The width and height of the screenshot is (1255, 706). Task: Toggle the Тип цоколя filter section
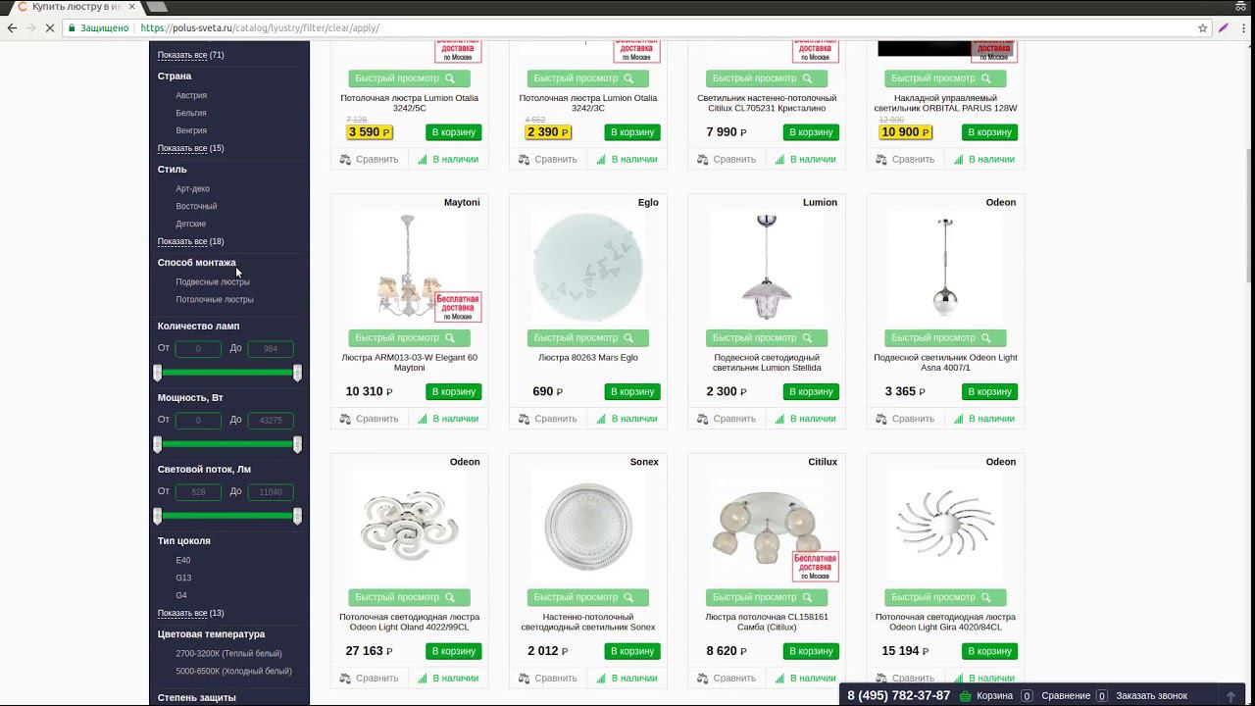(x=184, y=541)
